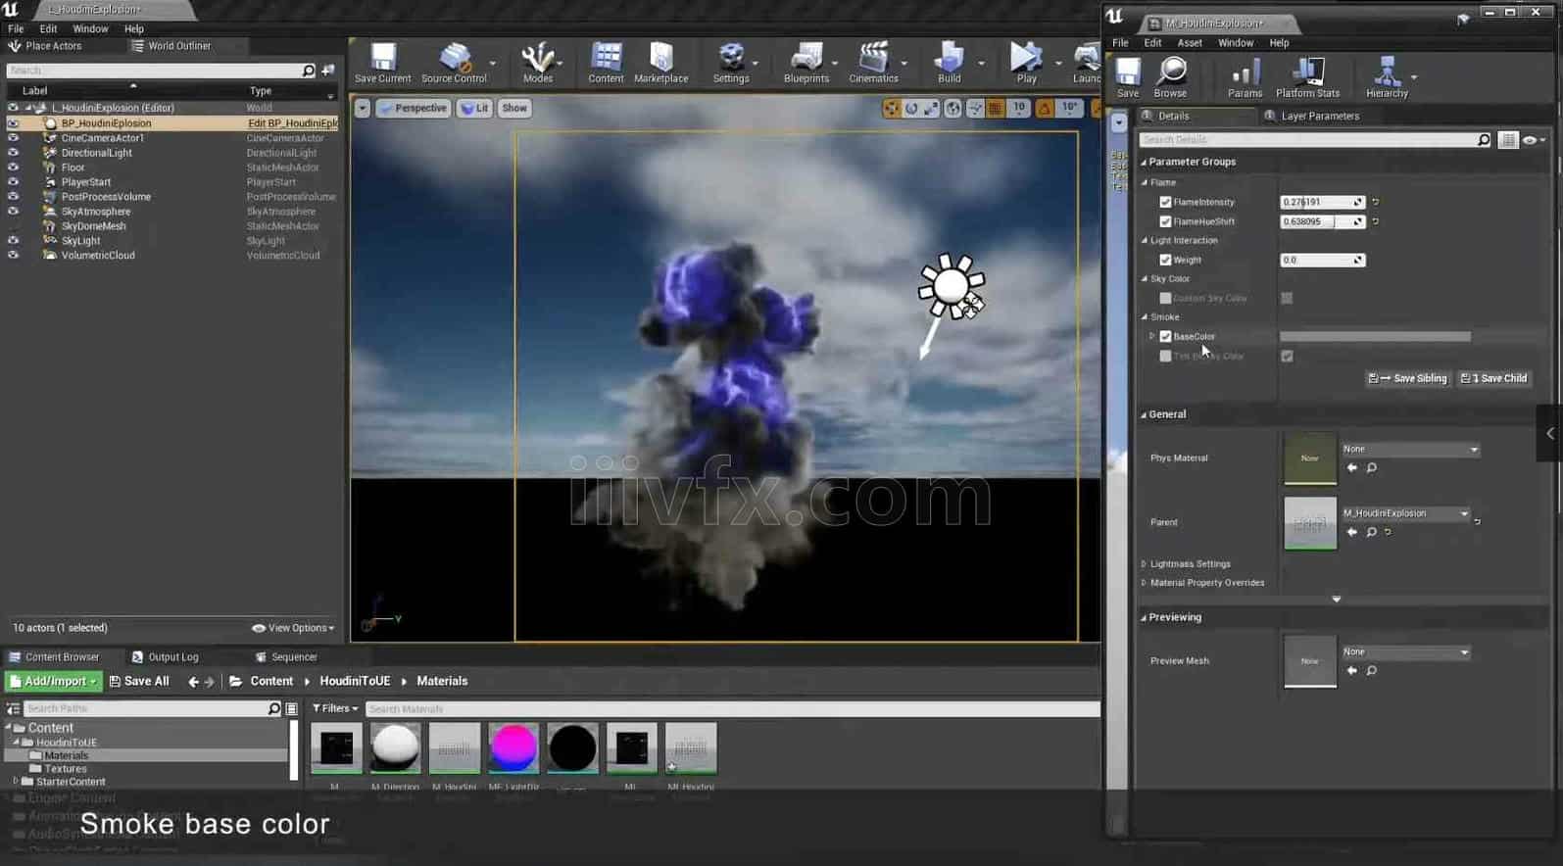
Task: Expand Lightmass Settings section
Action: click(x=1144, y=564)
